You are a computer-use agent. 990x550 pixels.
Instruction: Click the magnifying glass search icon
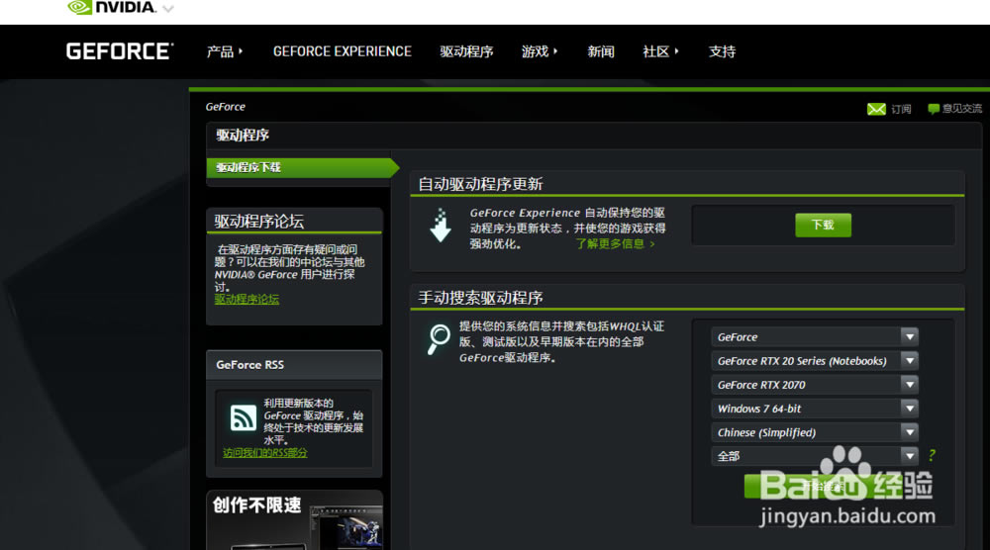point(439,338)
